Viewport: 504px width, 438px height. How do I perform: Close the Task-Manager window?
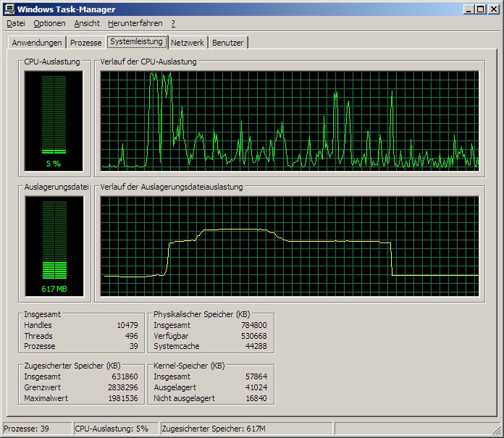[x=494, y=9]
